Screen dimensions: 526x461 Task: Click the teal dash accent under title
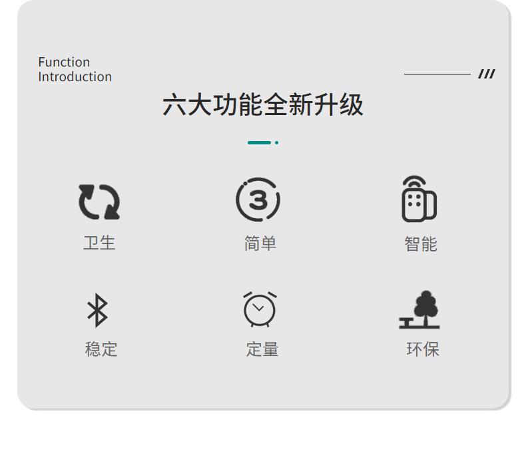259,143
